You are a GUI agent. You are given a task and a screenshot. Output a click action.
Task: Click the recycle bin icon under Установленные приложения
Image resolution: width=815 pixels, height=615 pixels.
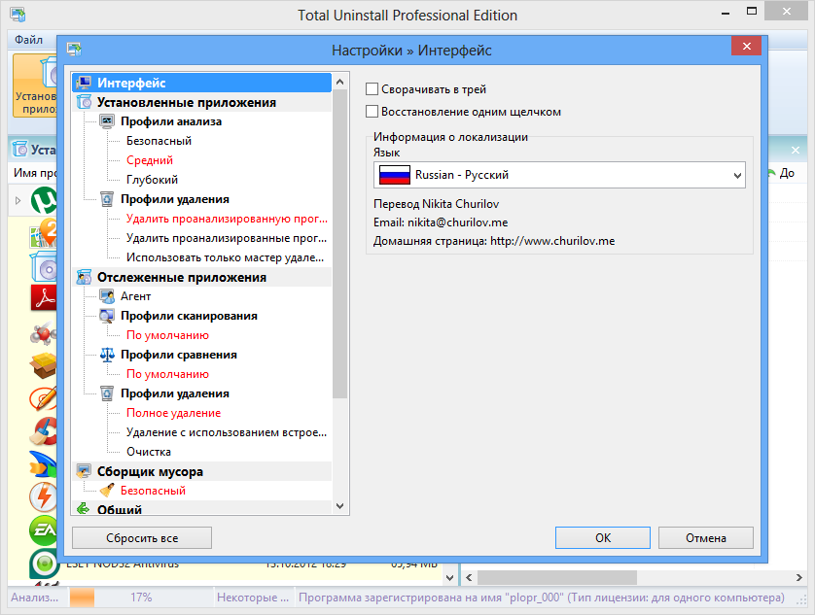coord(107,199)
